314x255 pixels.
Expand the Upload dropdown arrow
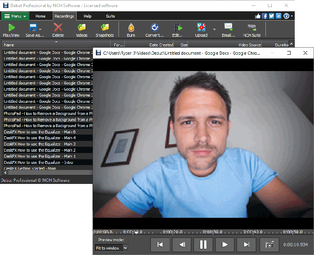[214, 29]
